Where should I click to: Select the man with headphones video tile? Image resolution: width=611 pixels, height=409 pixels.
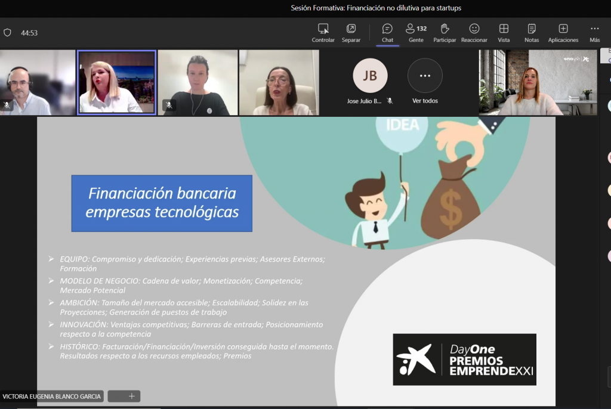pos(38,82)
